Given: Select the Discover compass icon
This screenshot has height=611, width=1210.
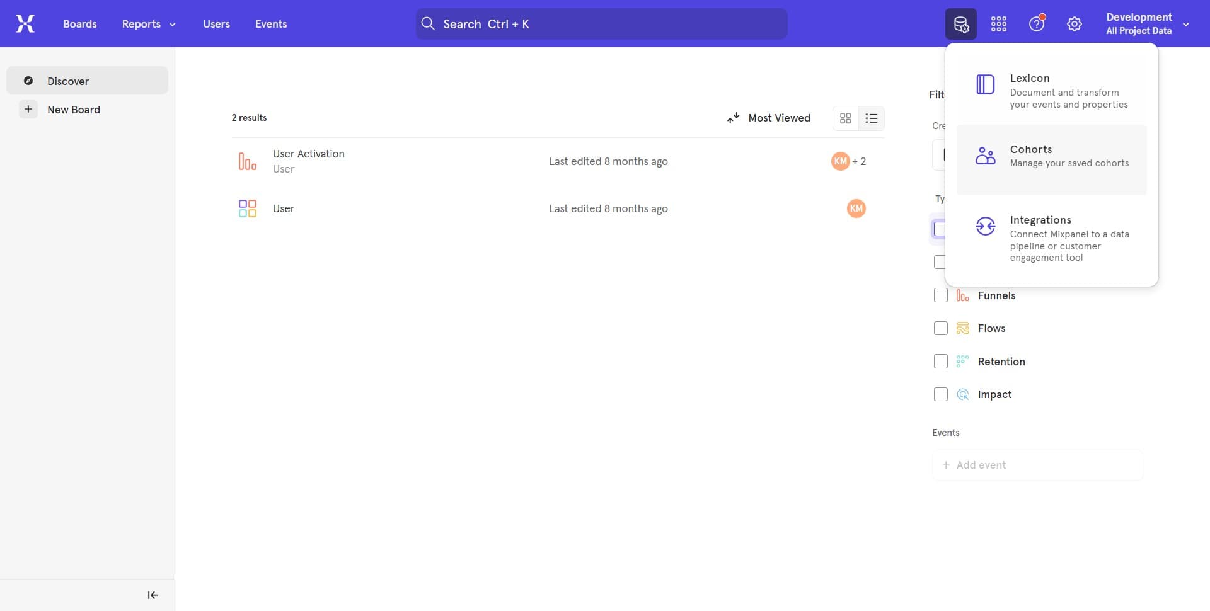Looking at the screenshot, I should pos(28,81).
